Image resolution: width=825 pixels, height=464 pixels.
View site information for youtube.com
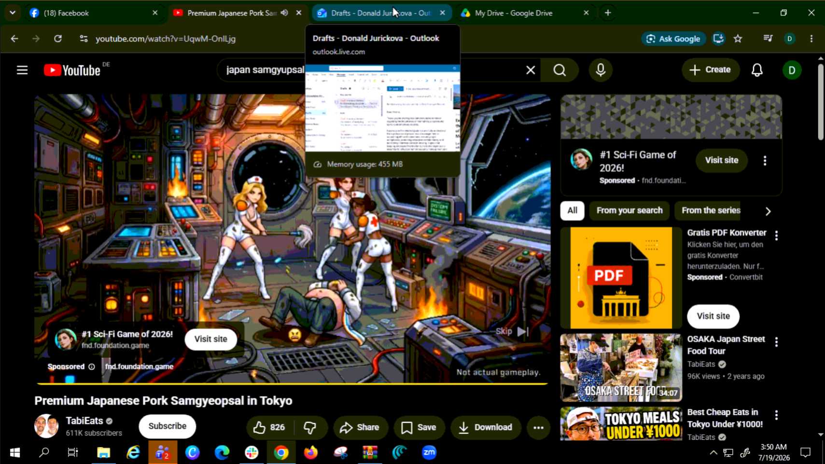(84, 39)
